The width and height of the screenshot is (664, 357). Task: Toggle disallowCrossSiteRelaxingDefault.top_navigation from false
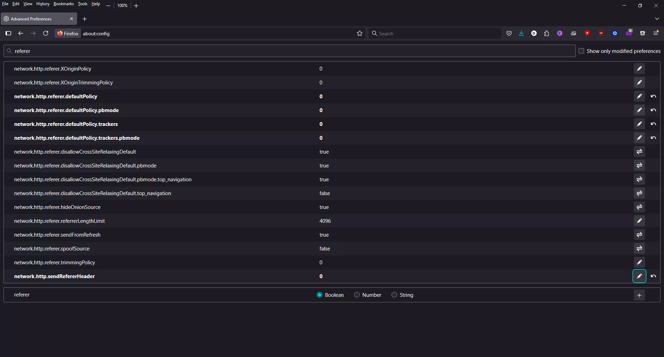639,193
